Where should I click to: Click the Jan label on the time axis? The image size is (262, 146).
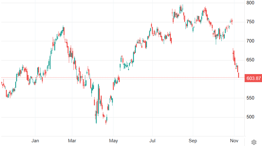(35, 141)
